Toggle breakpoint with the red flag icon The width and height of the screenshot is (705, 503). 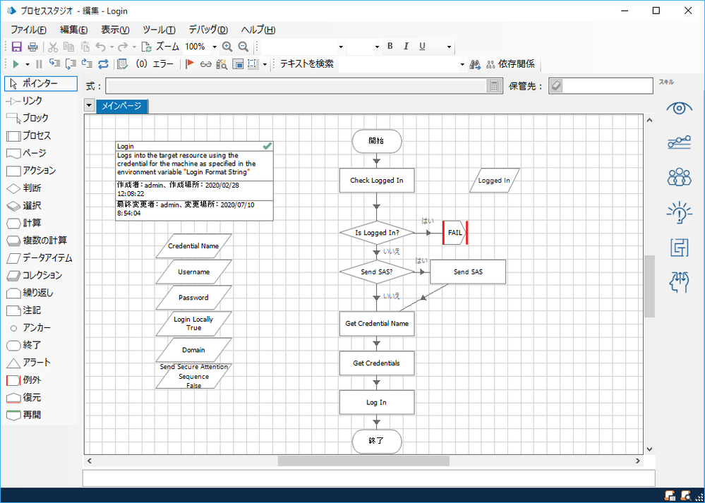190,64
